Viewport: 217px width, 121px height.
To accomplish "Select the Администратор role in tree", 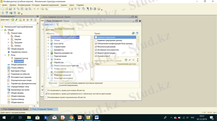I will click(21, 58).
